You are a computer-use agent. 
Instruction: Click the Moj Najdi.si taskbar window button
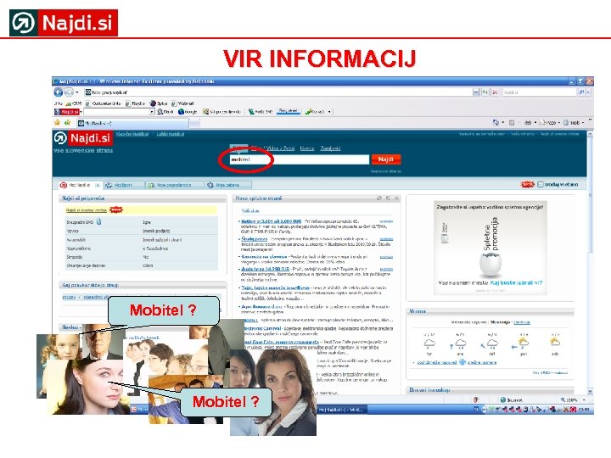click(x=341, y=410)
